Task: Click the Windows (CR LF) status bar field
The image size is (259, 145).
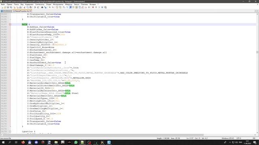Action: click(x=227, y=138)
